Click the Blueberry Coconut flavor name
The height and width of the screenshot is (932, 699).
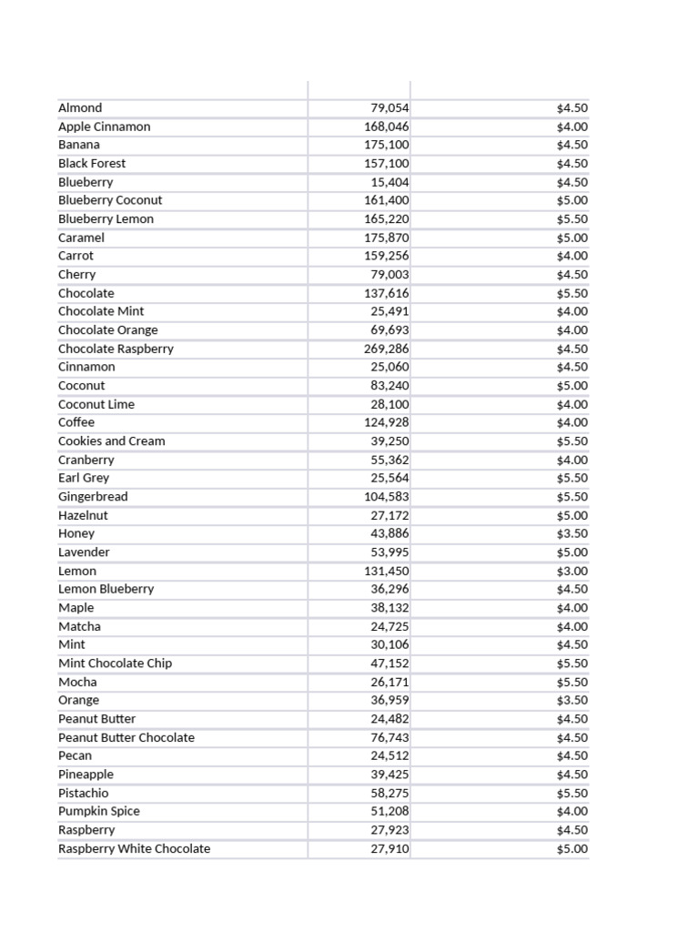tap(110, 200)
